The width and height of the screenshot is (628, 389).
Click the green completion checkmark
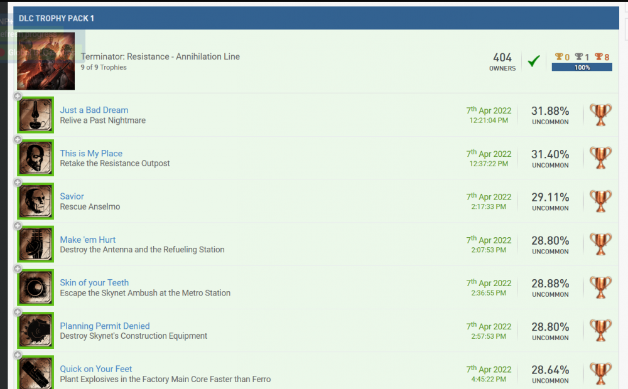tap(534, 61)
